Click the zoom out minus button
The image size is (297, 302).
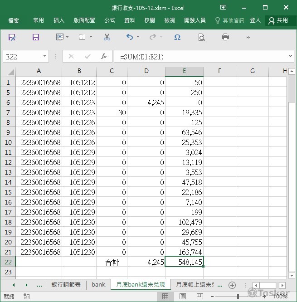(212, 297)
